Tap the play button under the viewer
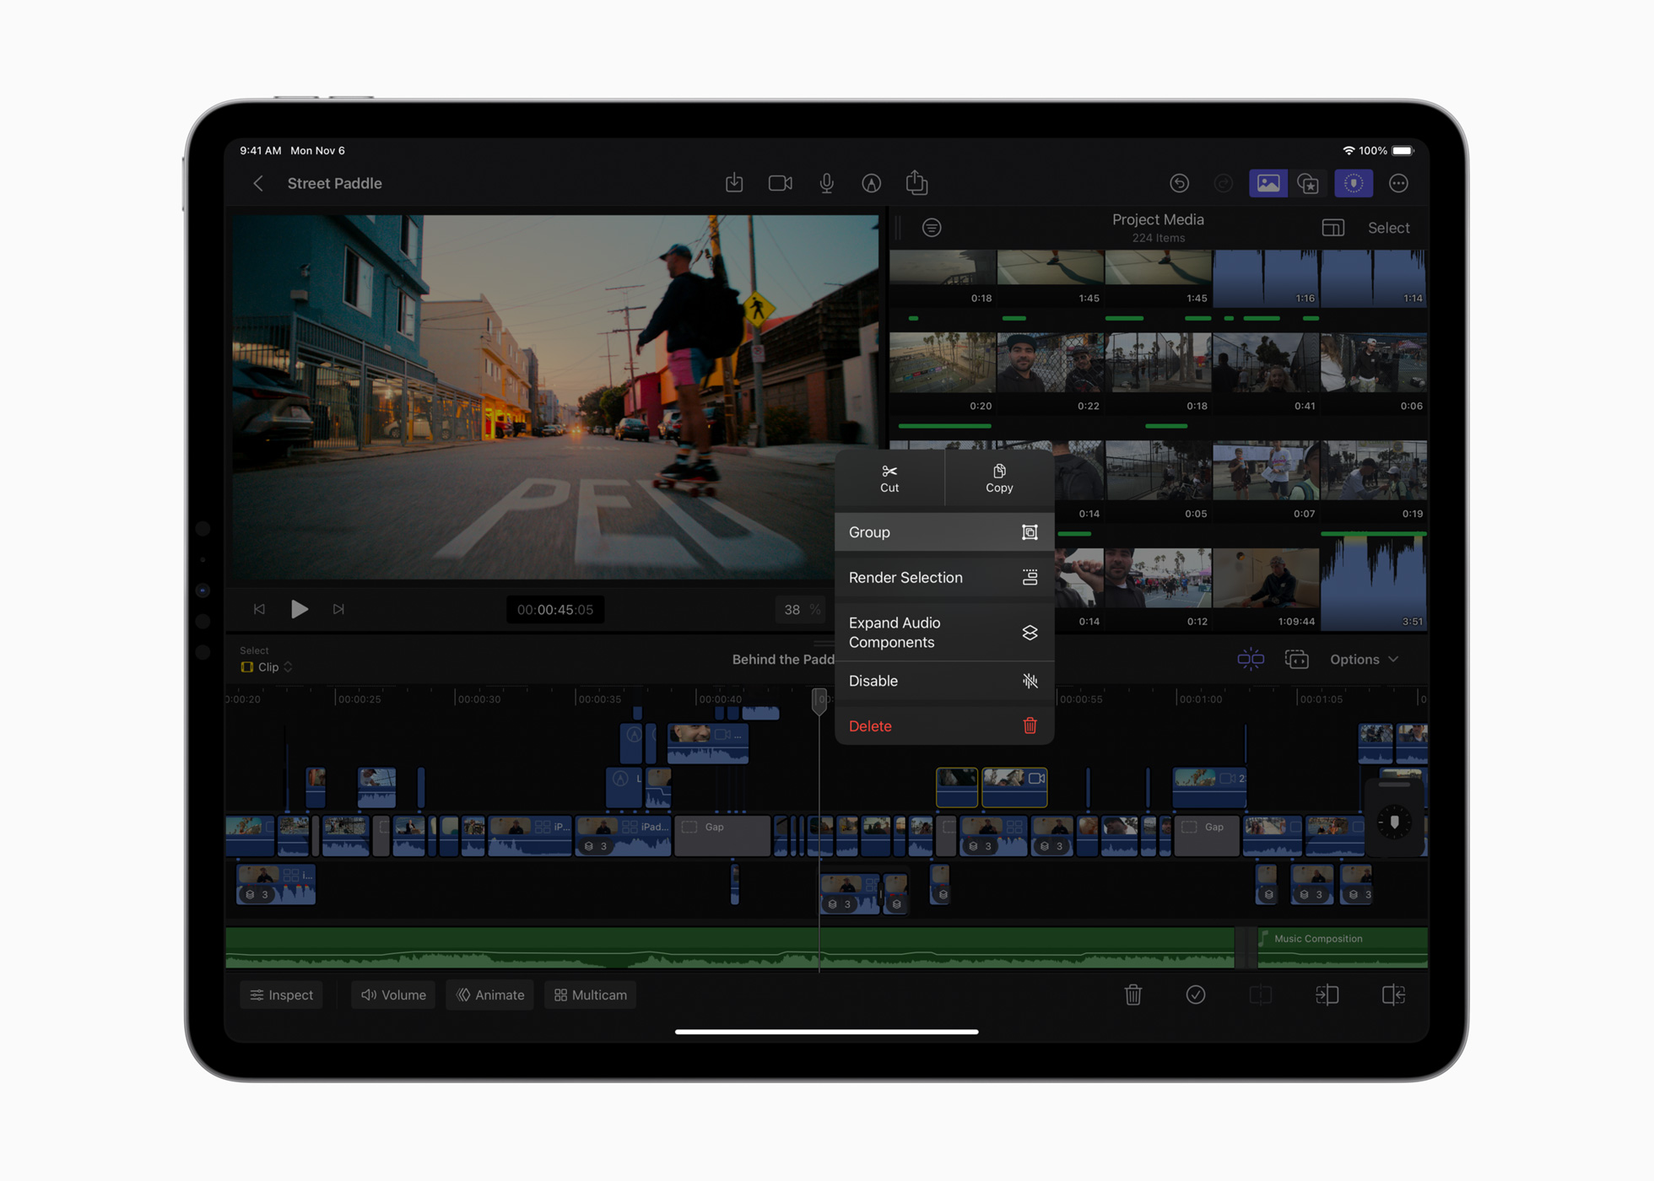The height and width of the screenshot is (1181, 1654). click(299, 609)
